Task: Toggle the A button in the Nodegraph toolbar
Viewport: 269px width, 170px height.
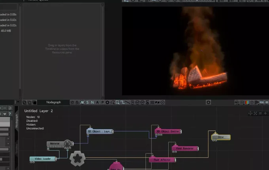Action: [97, 102]
